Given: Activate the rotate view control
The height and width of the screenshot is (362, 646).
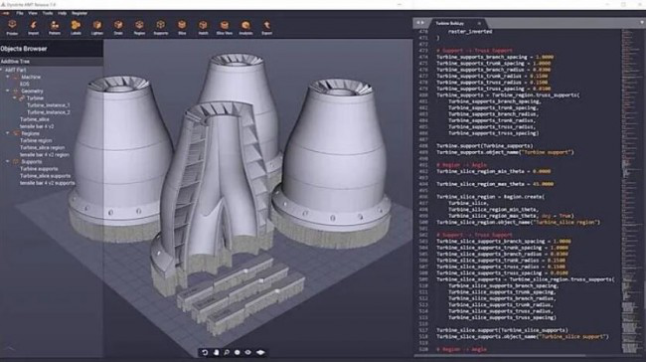Looking at the screenshot, I should 205,352.
